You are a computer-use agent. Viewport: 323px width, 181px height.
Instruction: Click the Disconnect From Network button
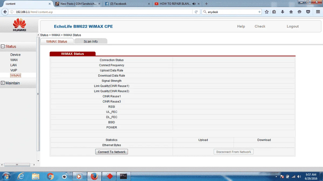click(x=234, y=152)
